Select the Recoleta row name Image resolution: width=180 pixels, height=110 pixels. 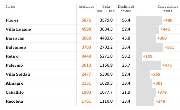coord(14,101)
